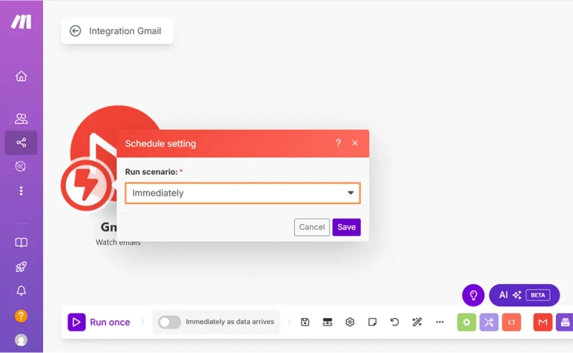Open the three-dots more options in toolbar
Screen dimensions: 573x353
(440, 322)
